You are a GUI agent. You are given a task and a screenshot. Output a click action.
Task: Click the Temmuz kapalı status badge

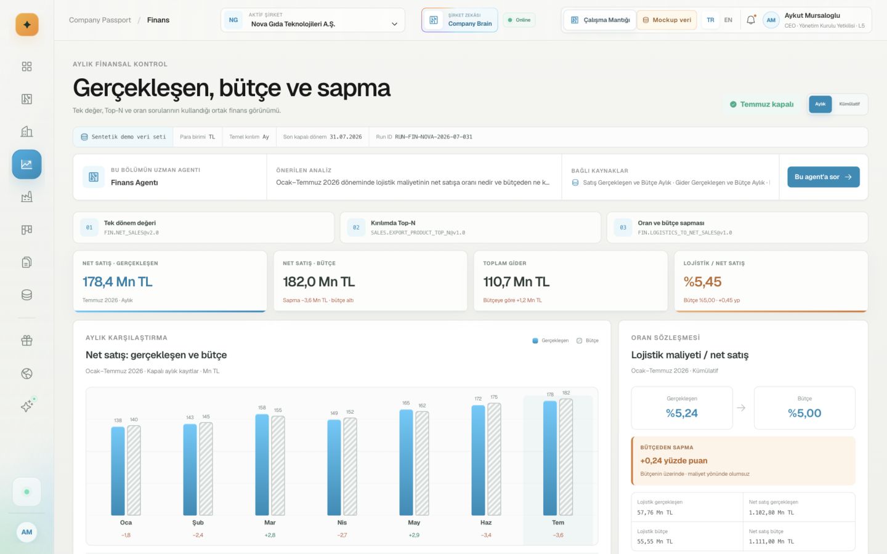pyautogui.click(x=762, y=104)
